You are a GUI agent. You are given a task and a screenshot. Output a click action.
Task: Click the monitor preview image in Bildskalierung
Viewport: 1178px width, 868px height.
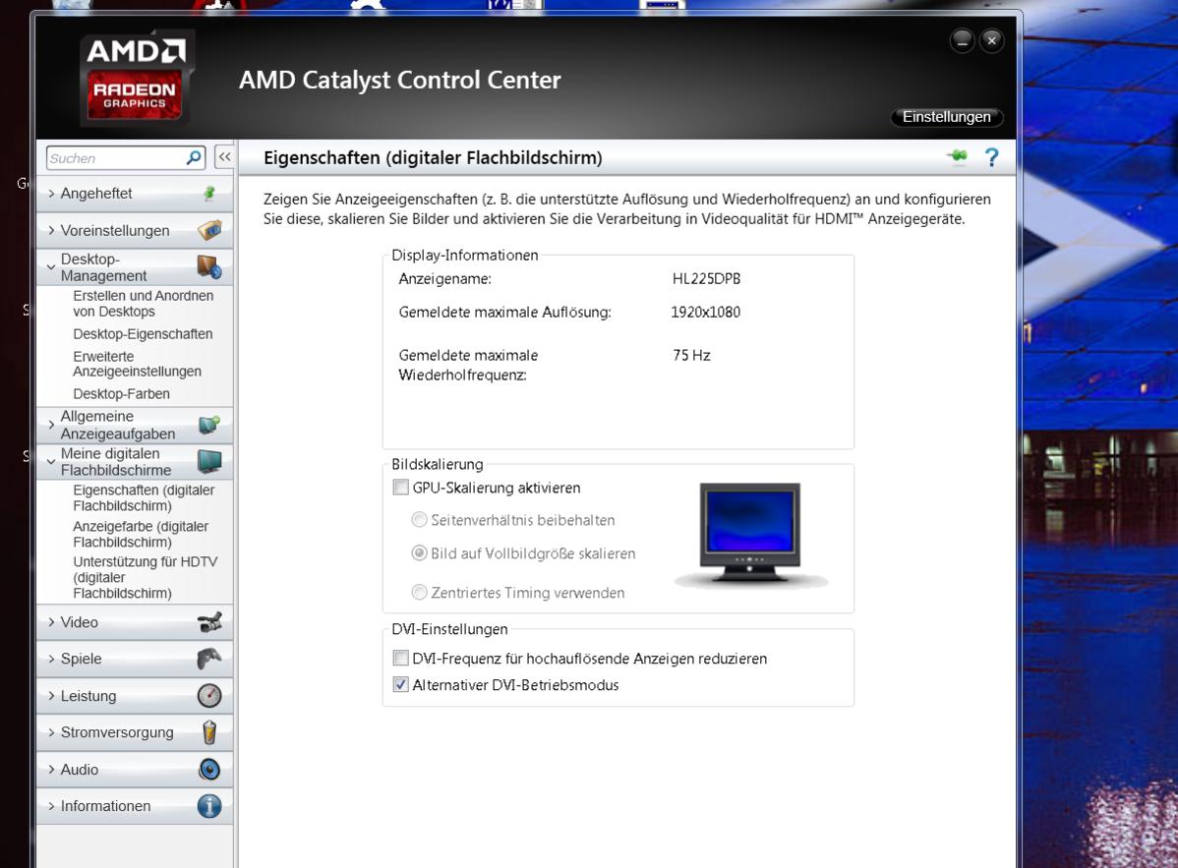tap(750, 534)
